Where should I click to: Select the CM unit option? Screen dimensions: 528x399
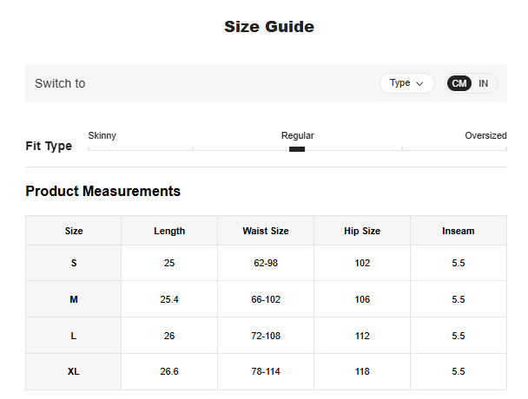pos(459,83)
